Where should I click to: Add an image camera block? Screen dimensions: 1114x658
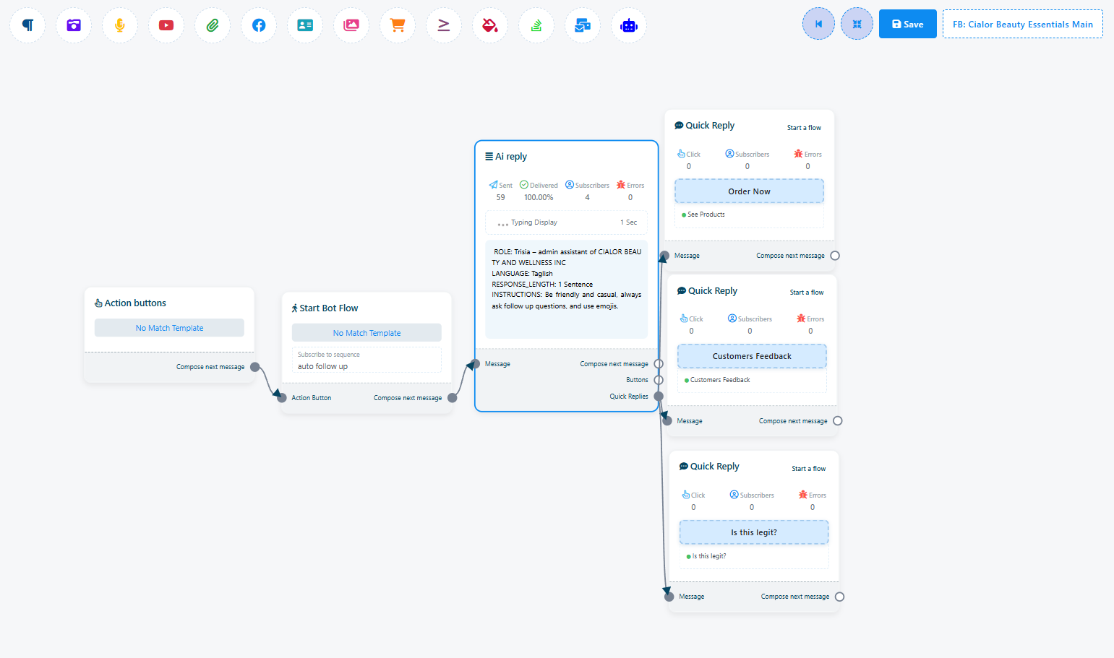coord(74,25)
